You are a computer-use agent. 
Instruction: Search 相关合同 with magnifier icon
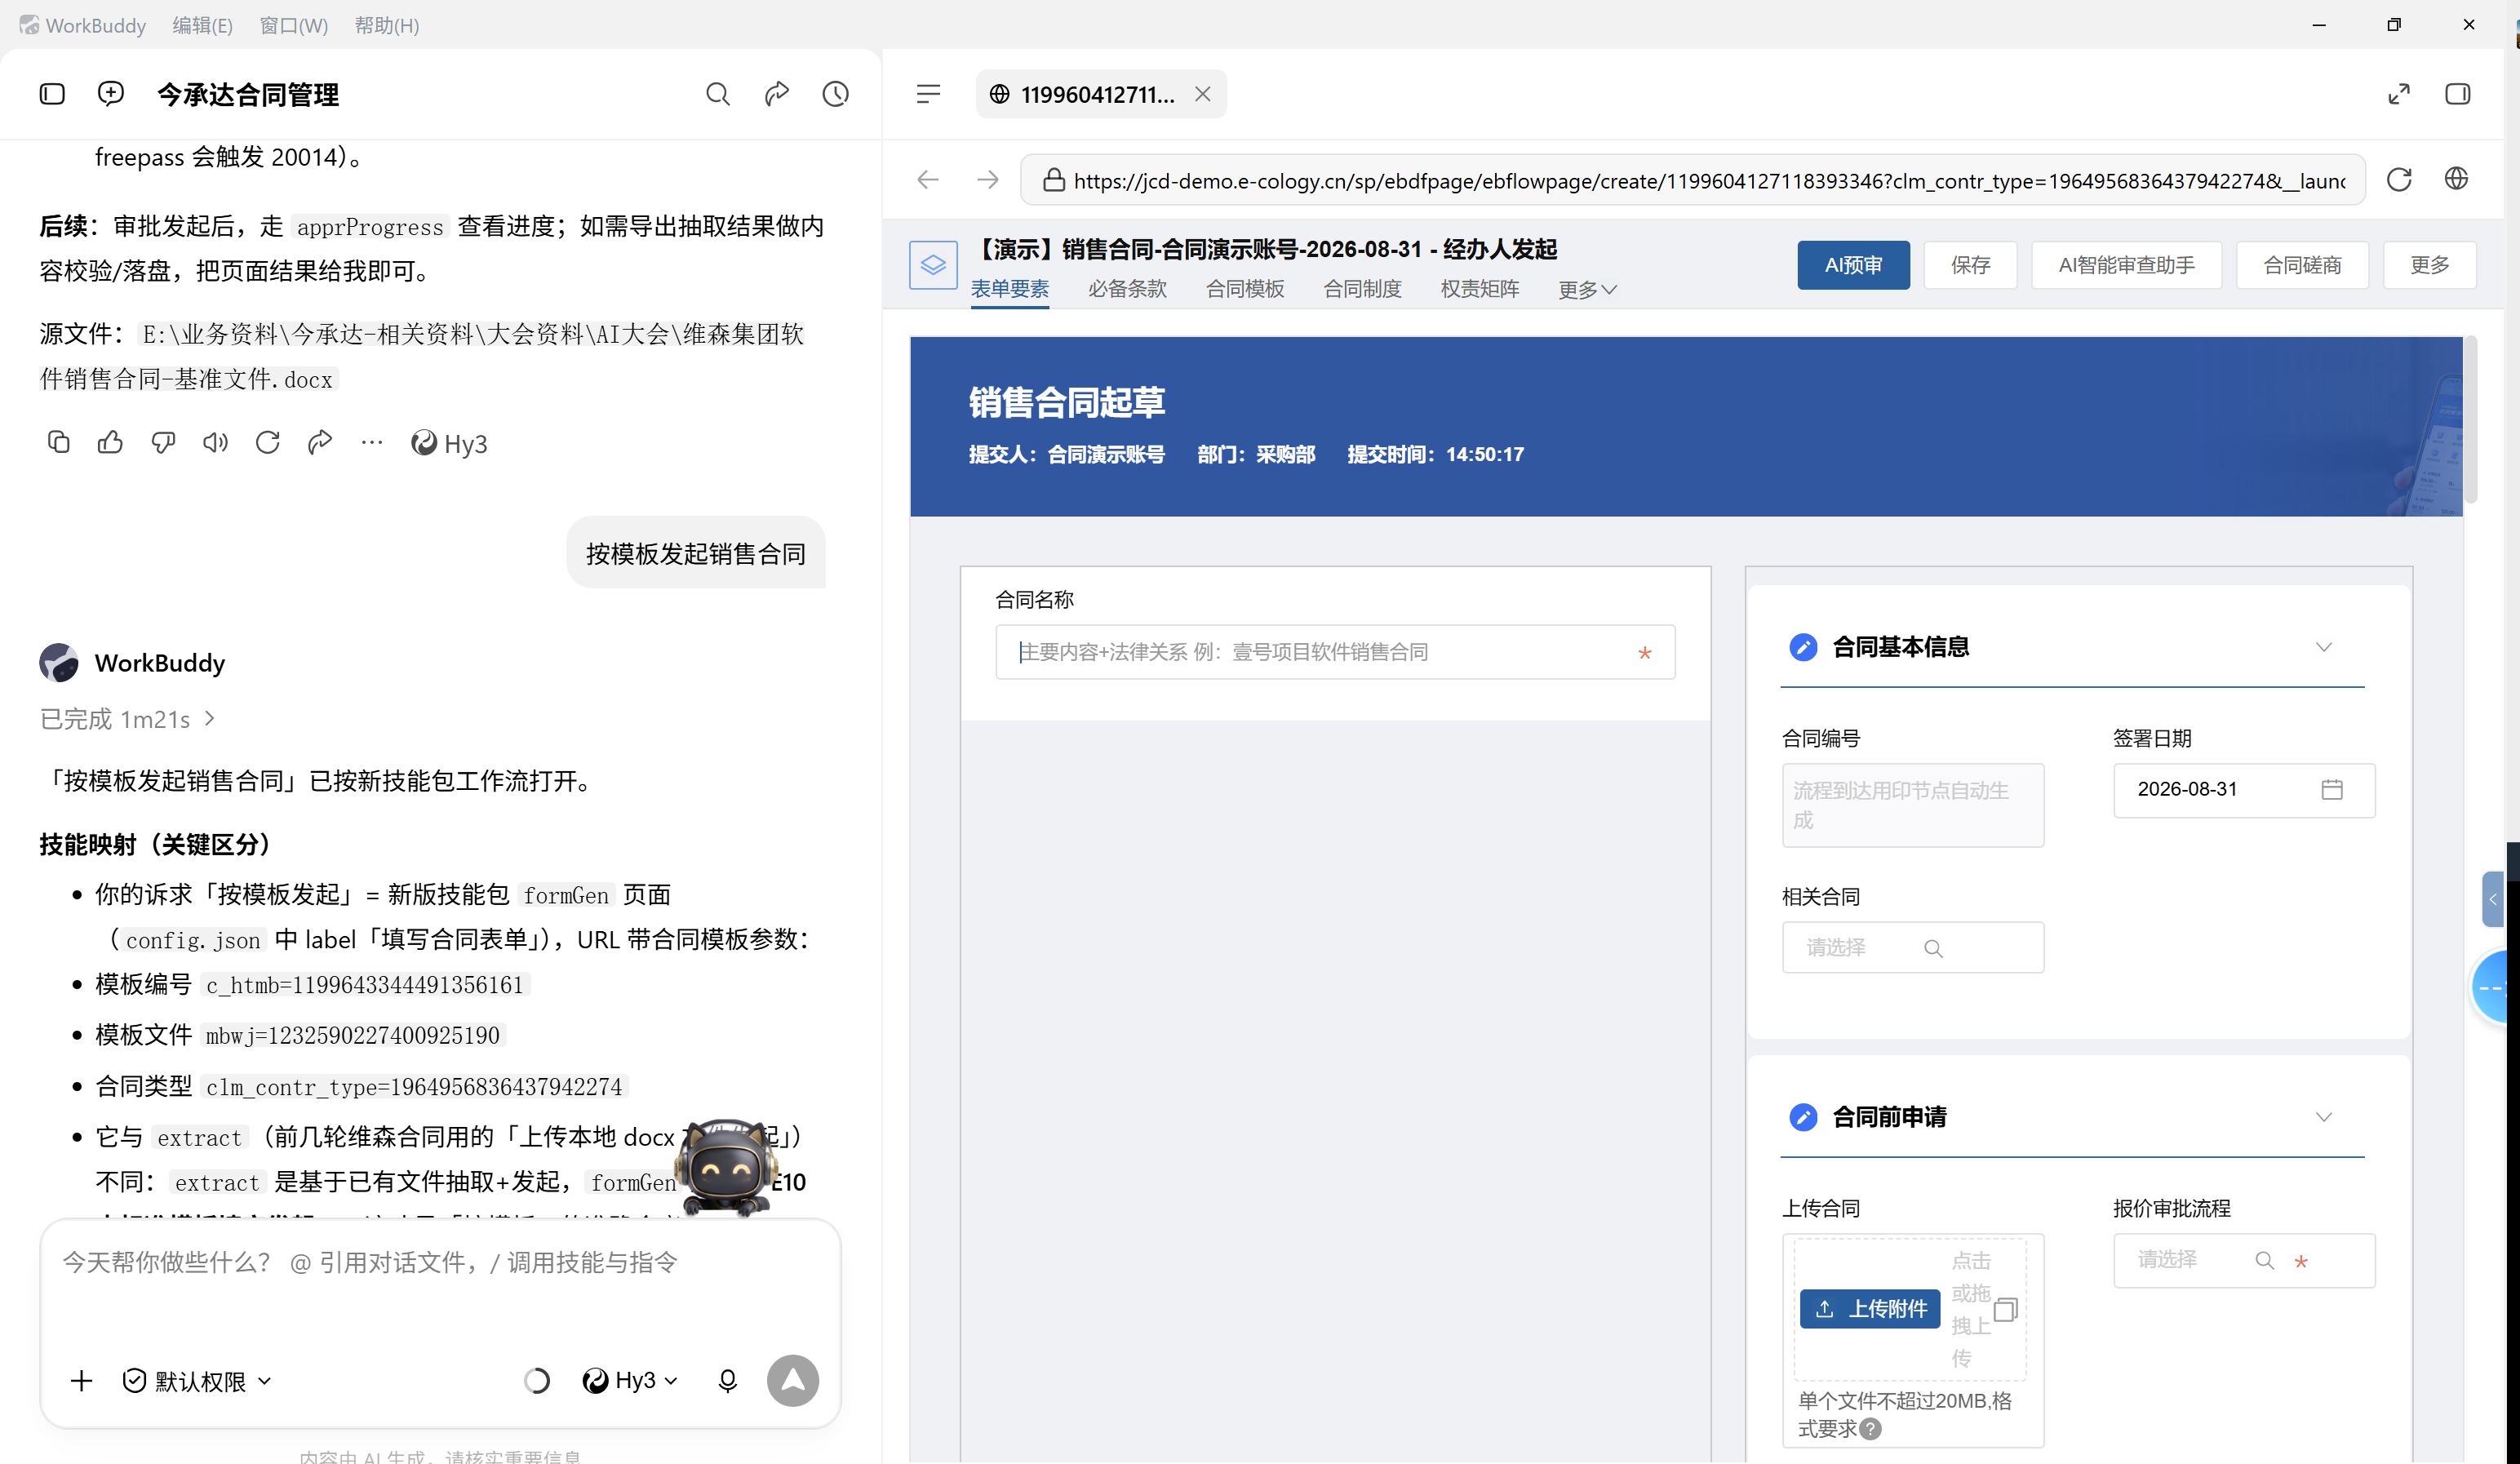pyautogui.click(x=1932, y=948)
